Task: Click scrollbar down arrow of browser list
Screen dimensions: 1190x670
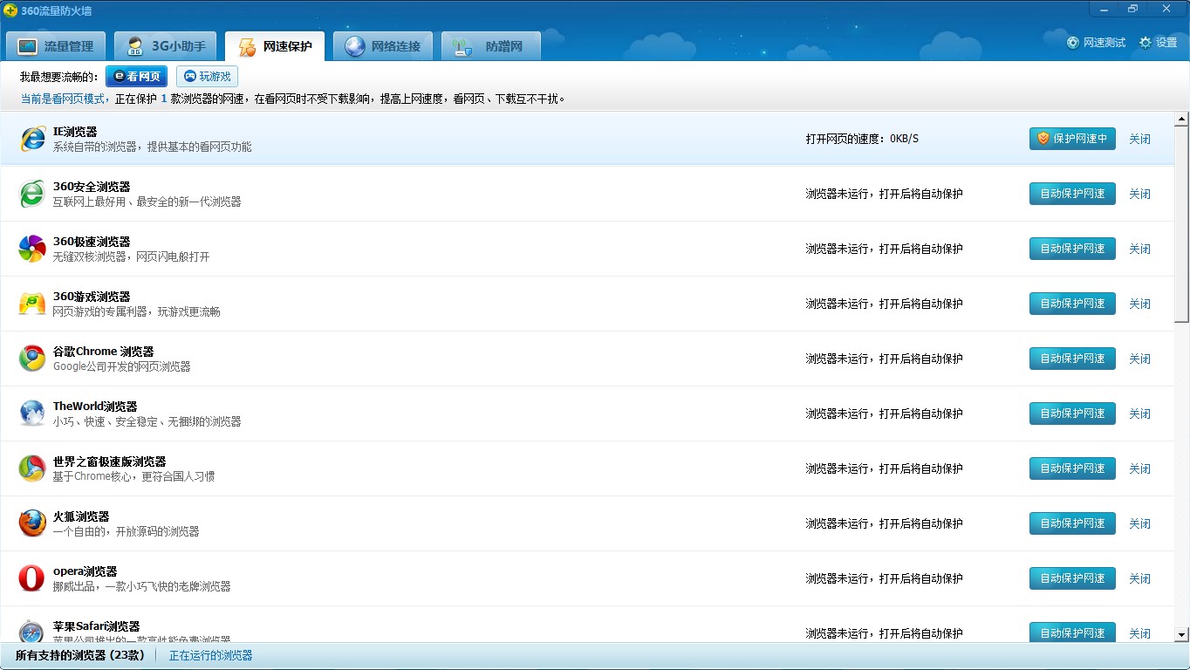Action: 1182,635
